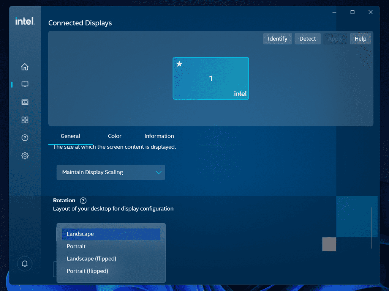Open the Maintain Display Scaling dropdown
The image size is (389, 291).
[x=111, y=172]
